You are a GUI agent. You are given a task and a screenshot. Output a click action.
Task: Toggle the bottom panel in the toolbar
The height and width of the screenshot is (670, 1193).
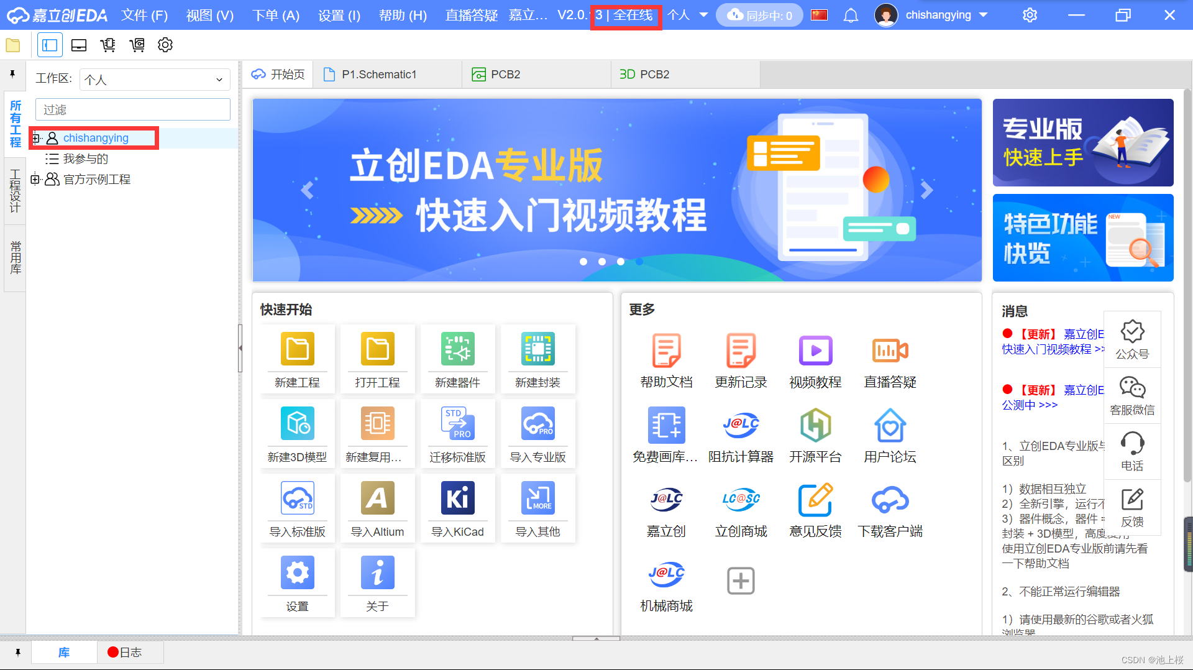(78, 45)
